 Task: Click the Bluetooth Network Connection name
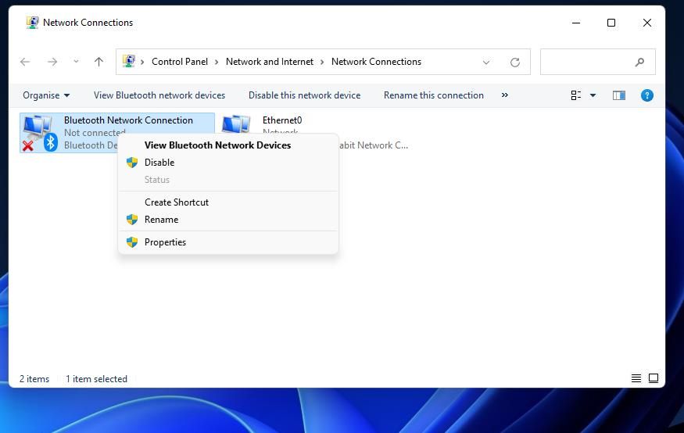click(x=128, y=120)
